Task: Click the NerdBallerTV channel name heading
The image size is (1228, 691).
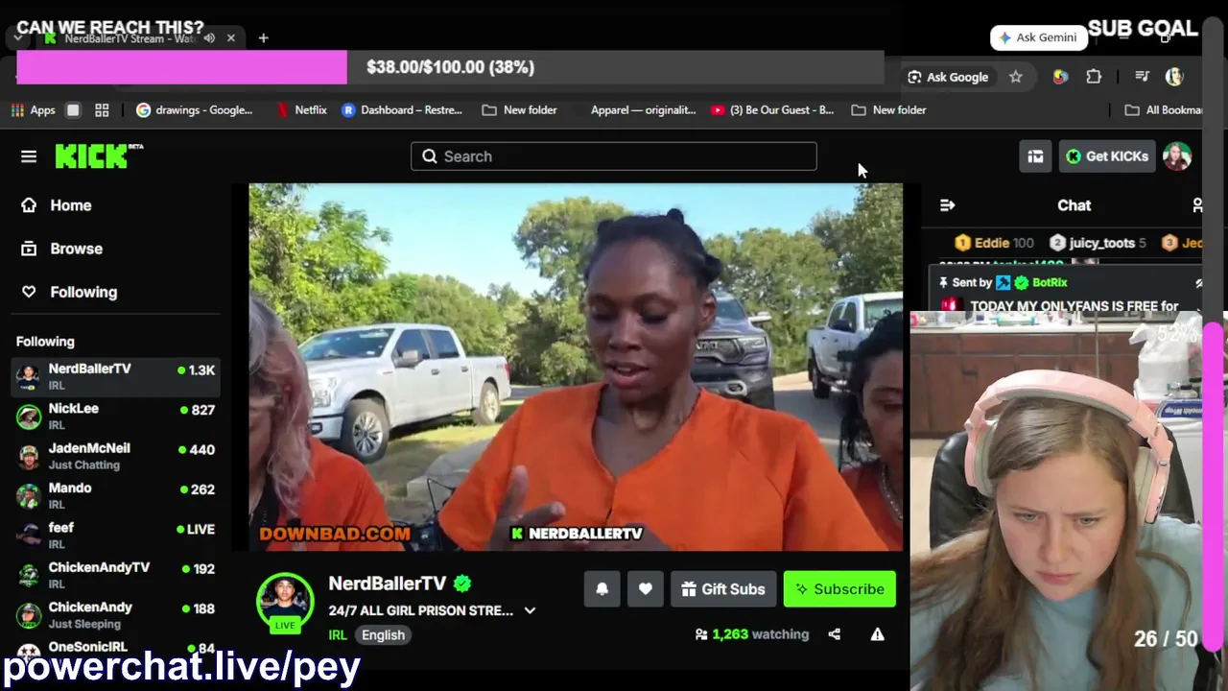Action: [x=388, y=584]
